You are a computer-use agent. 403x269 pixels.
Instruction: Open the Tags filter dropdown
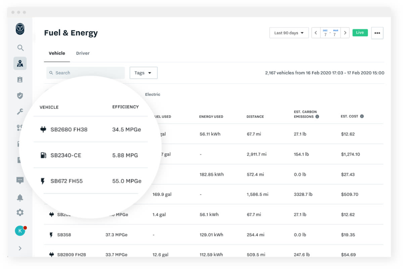point(143,73)
